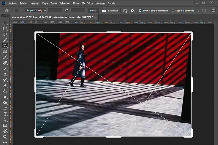Click the top-center crop edge handle
The height and width of the screenshot is (145, 218).
coord(113,32)
